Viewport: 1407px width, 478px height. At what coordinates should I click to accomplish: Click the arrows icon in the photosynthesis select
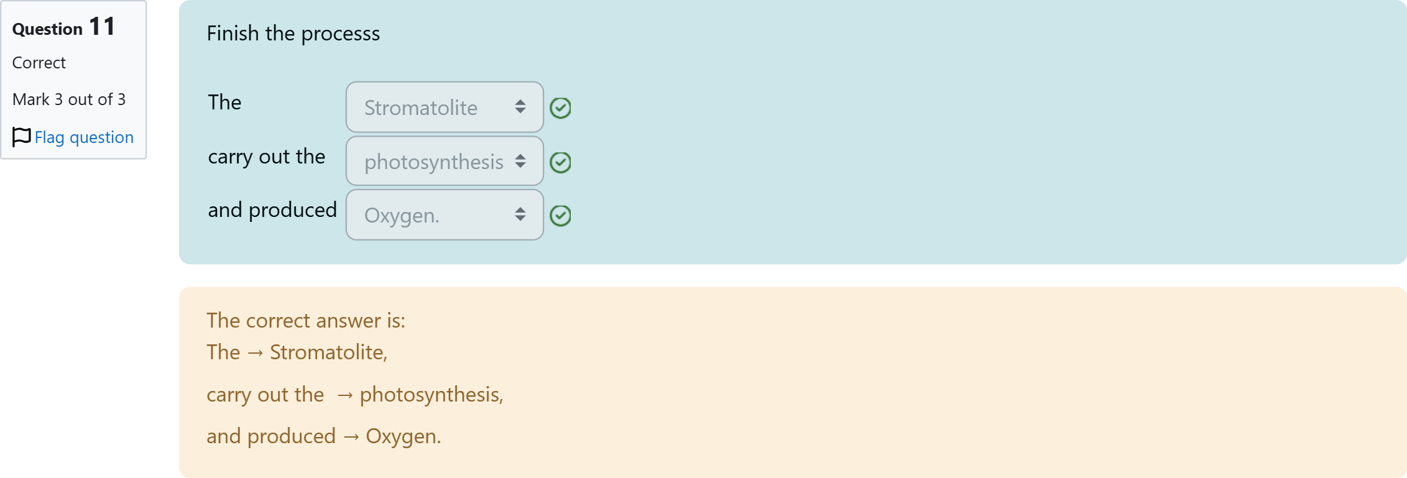520,162
